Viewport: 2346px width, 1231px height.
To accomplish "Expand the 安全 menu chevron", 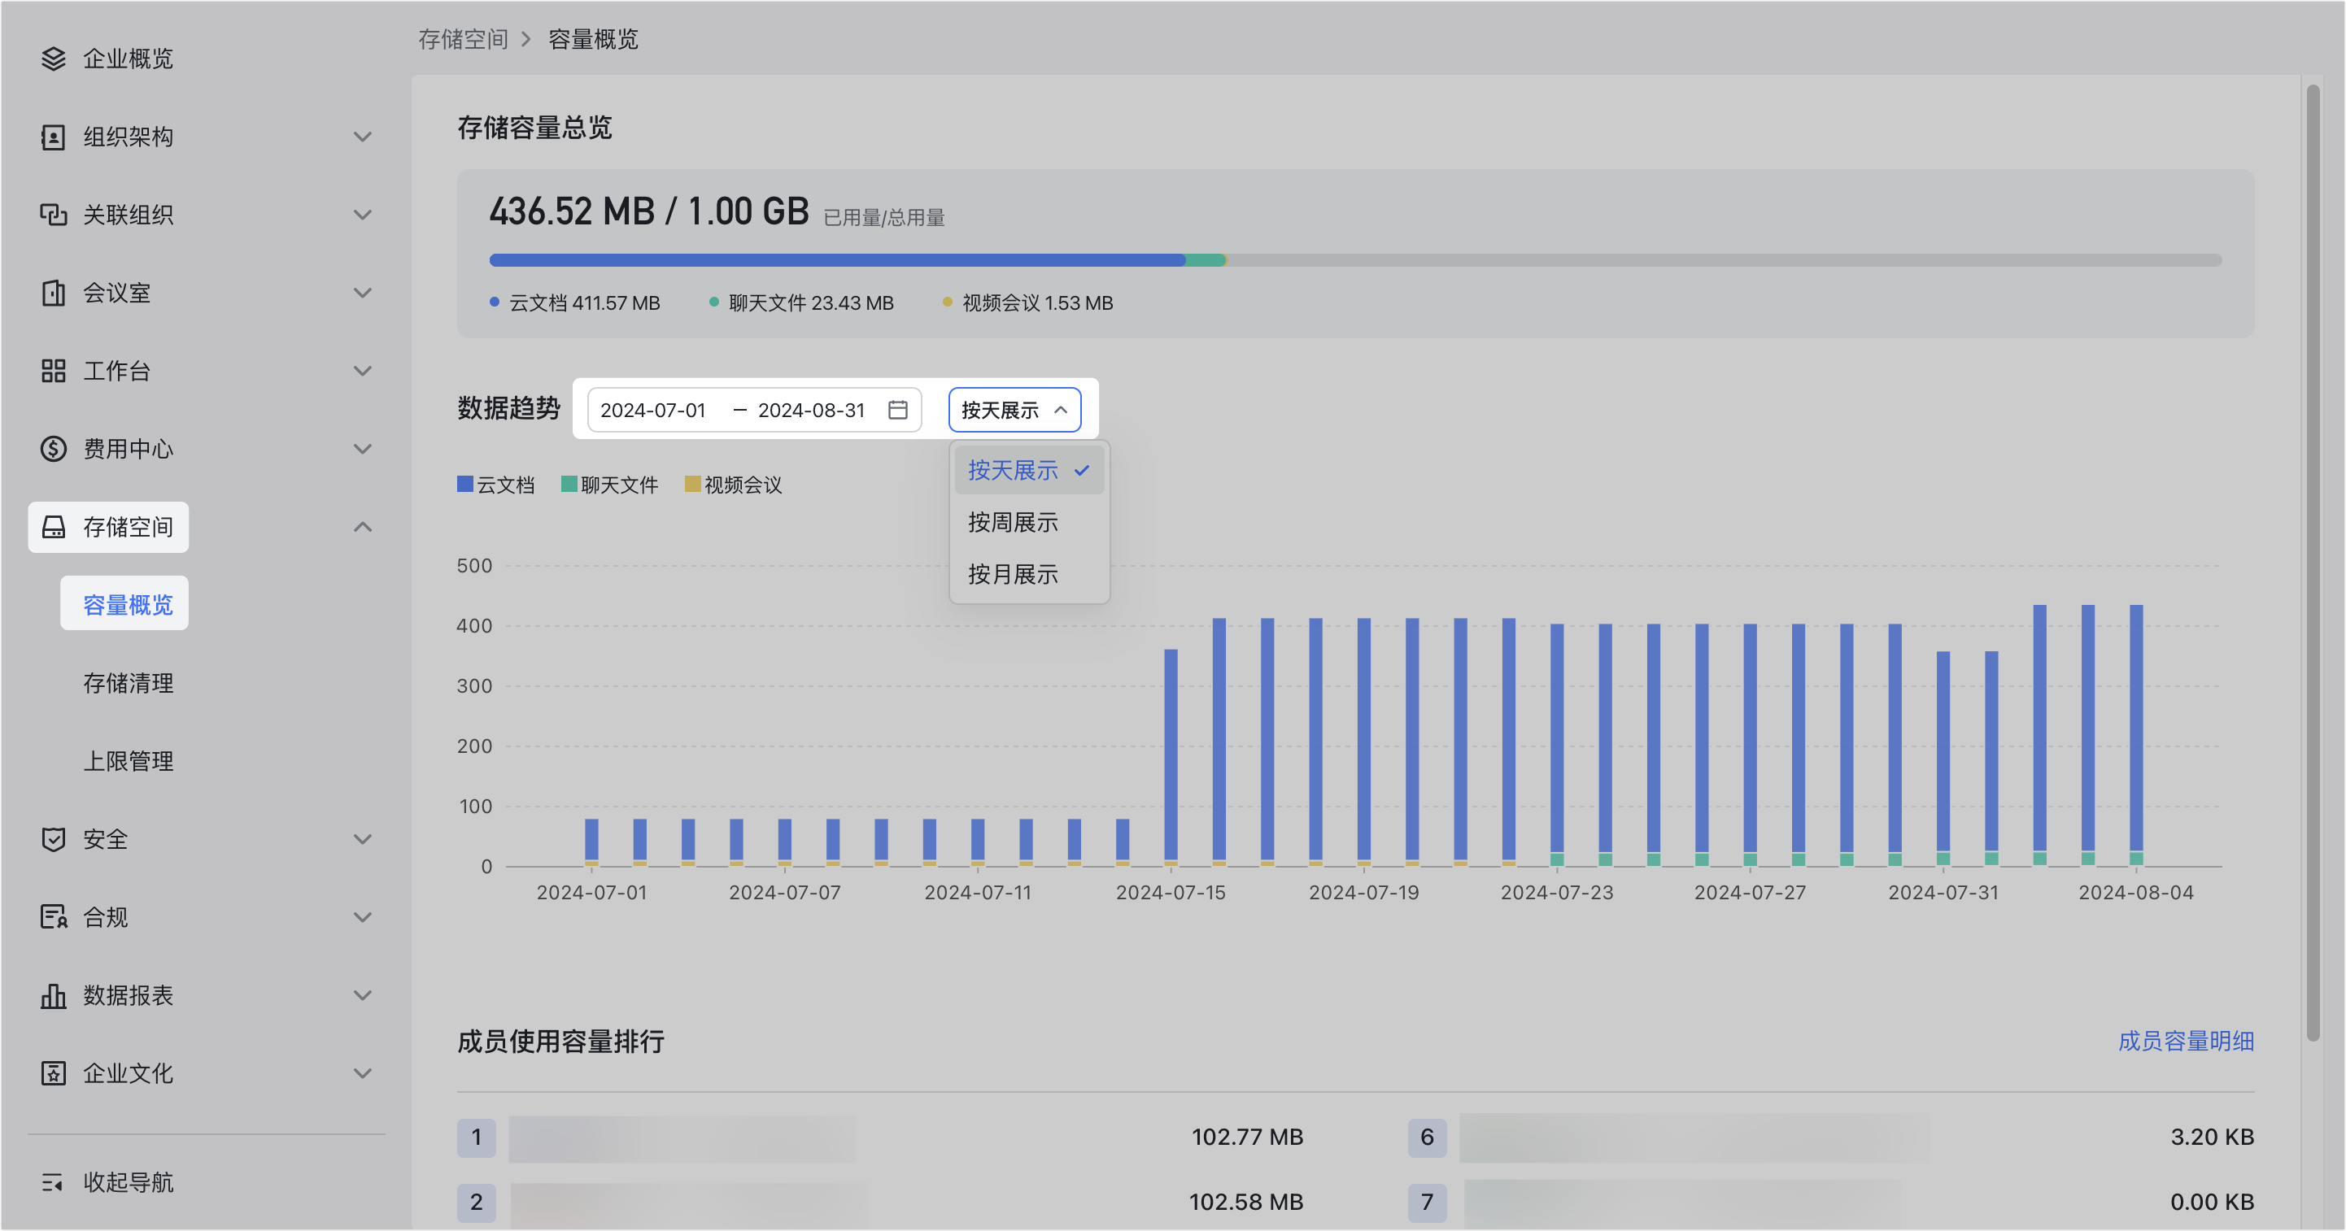I will 363,839.
